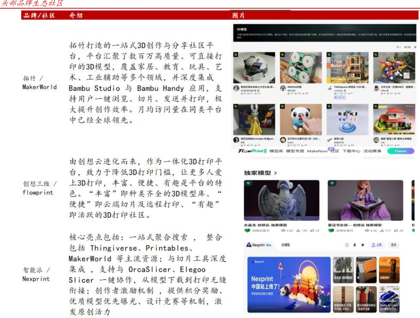
Task: Open the helmet model thumbnail in MakerWorld
Action: click(254, 68)
